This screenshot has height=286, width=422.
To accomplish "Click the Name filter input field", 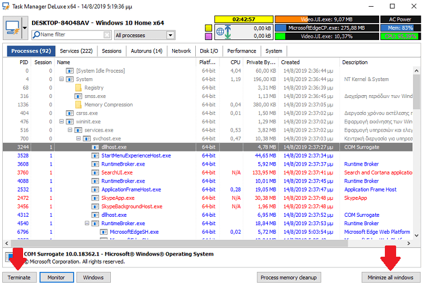I will 71,35.
